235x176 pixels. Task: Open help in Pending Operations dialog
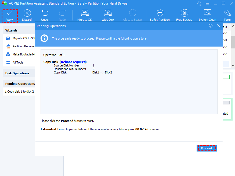pos(211,26)
